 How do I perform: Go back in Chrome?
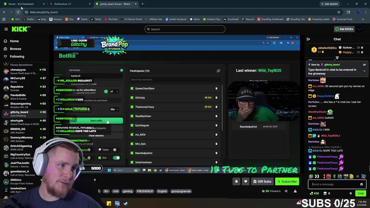[4, 12]
